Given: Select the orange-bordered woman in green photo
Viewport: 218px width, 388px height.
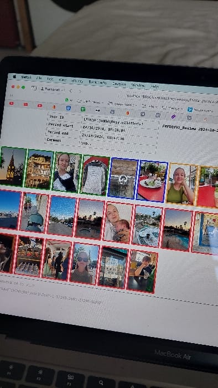Looking at the screenshot, I should click(181, 183).
